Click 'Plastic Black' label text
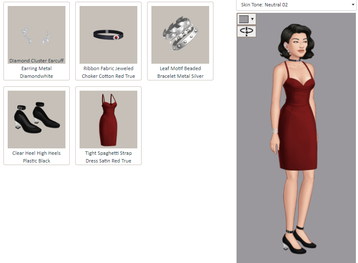The image size is (358, 263). (36, 161)
